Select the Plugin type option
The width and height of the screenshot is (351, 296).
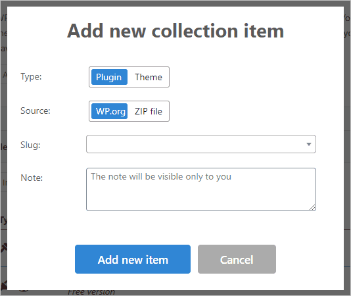(109, 77)
